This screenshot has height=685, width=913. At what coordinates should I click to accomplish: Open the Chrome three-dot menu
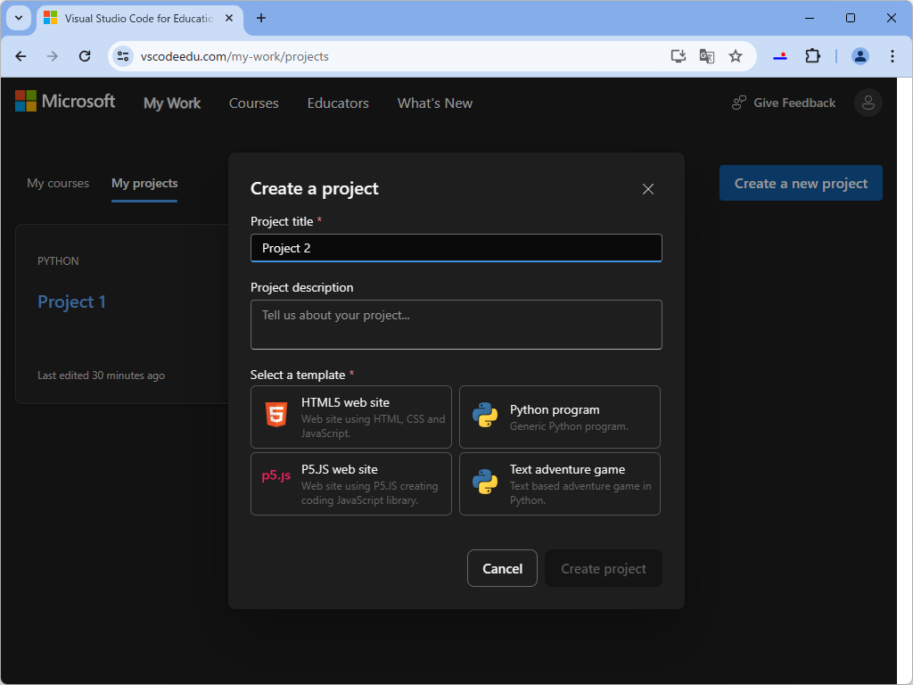(x=892, y=56)
